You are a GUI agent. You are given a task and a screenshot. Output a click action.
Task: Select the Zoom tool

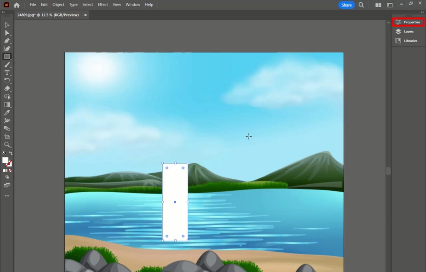(x=7, y=145)
